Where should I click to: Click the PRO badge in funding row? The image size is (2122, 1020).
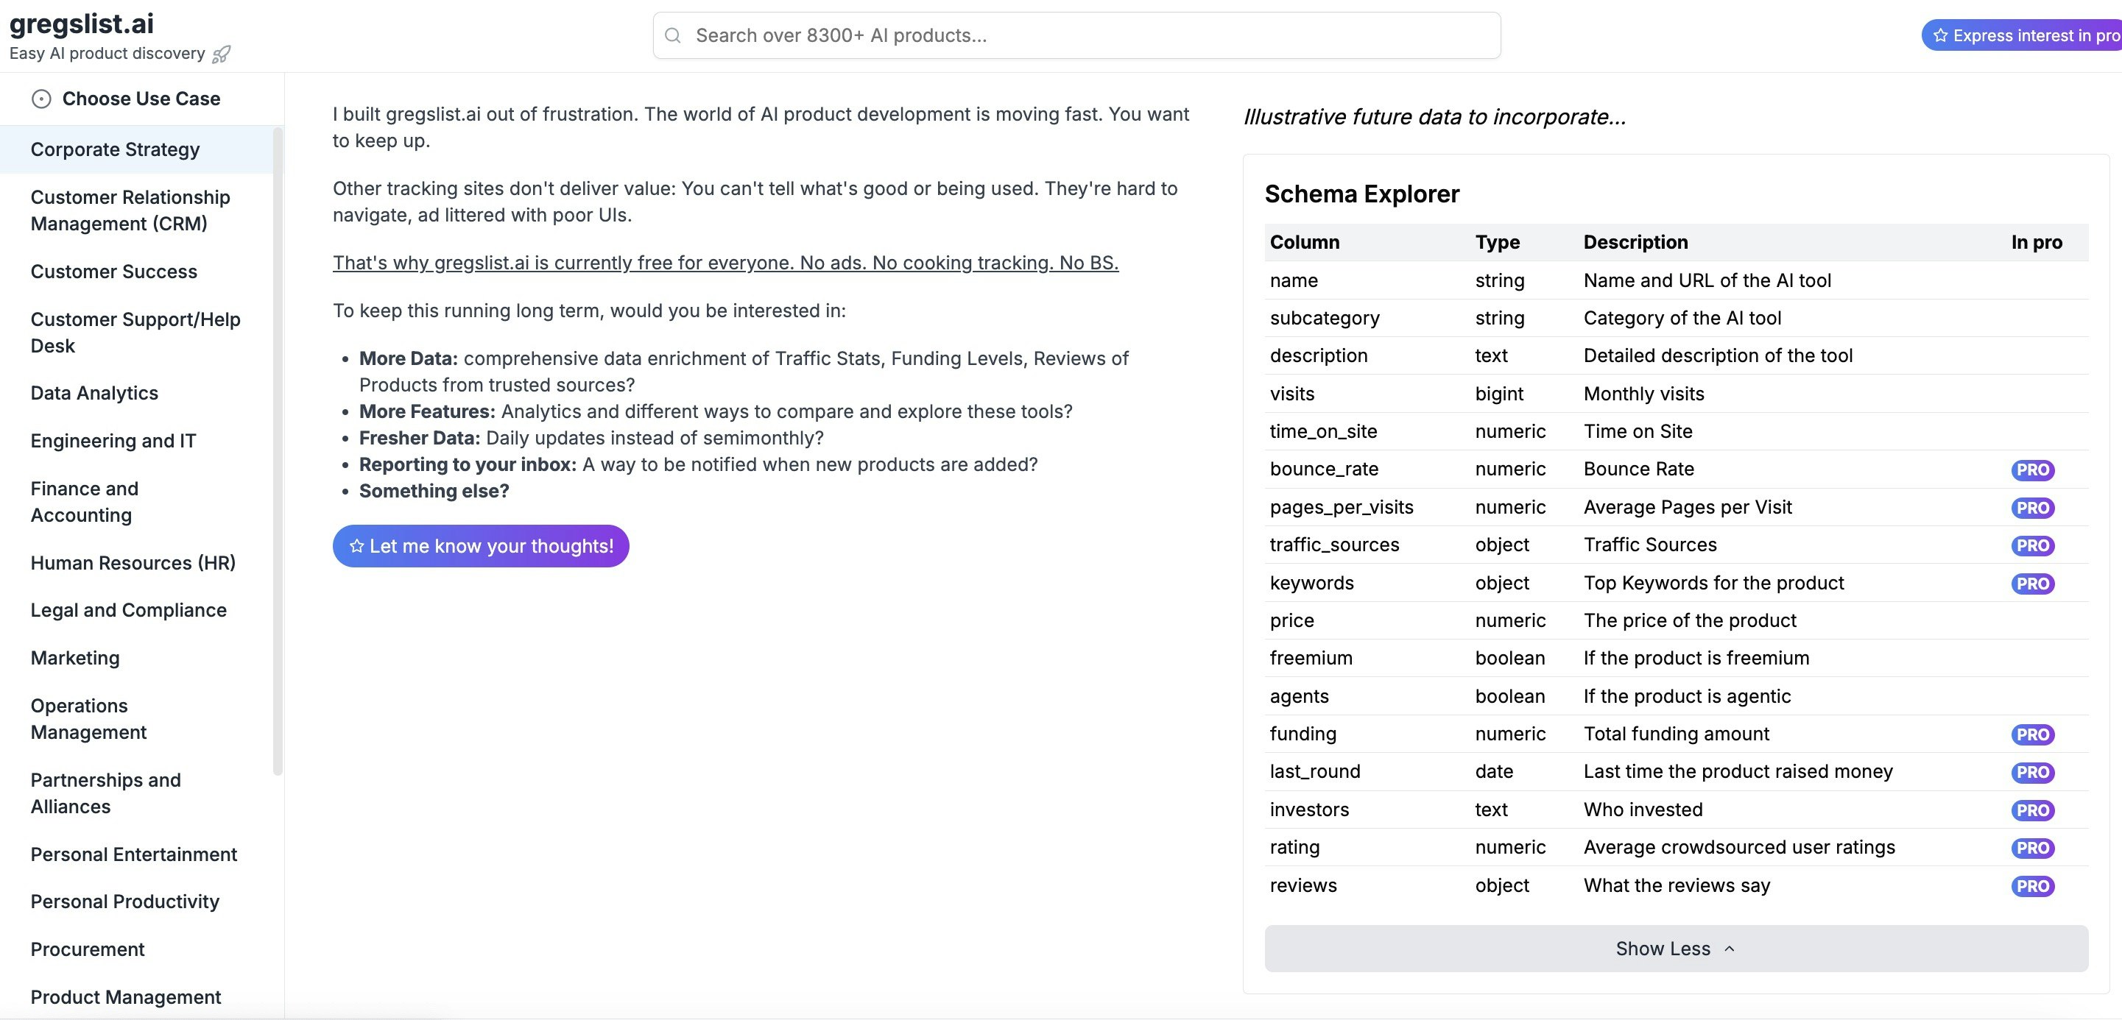pyautogui.click(x=2032, y=734)
